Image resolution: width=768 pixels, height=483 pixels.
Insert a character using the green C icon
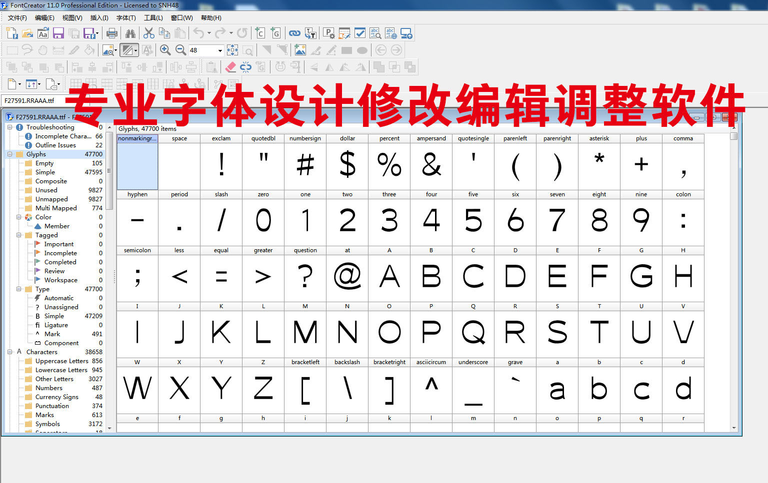(x=260, y=33)
